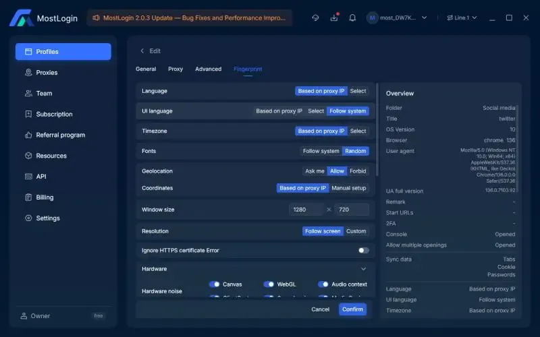The height and width of the screenshot is (337, 540).
Task: Click the Overview panel scrollbar
Action: pos(517,148)
